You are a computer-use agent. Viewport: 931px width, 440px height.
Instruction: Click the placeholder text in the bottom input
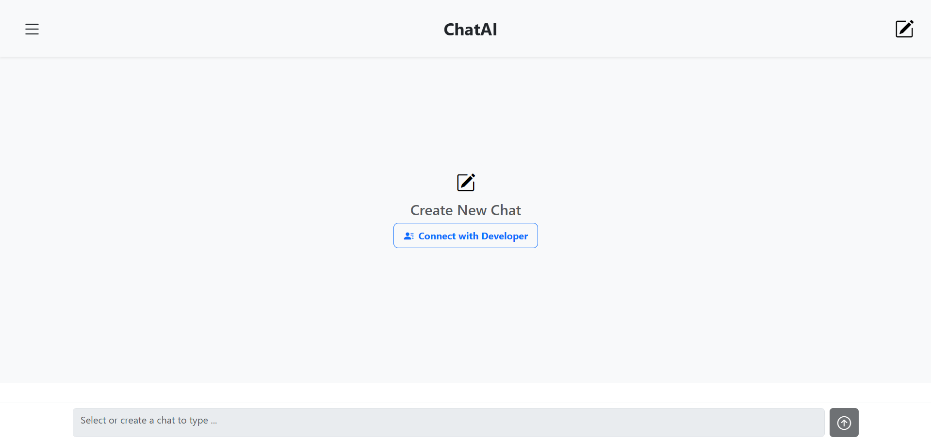click(148, 421)
